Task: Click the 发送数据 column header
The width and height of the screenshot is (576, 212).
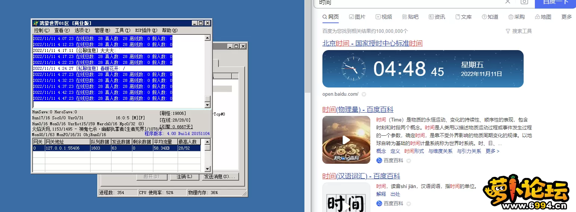Action: 122,142
